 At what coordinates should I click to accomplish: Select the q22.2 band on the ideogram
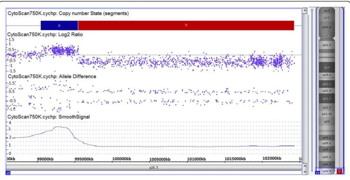tap(327, 107)
